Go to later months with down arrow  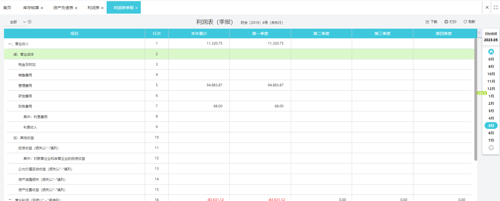coord(491,148)
